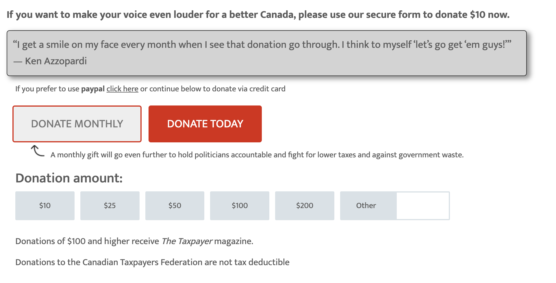The image size is (556, 283).
Task: Click the bold 'paypal' word
Action: tap(93, 89)
